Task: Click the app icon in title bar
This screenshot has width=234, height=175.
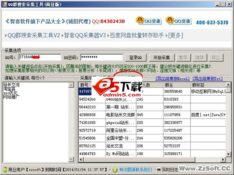Action: click(x=4, y=4)
